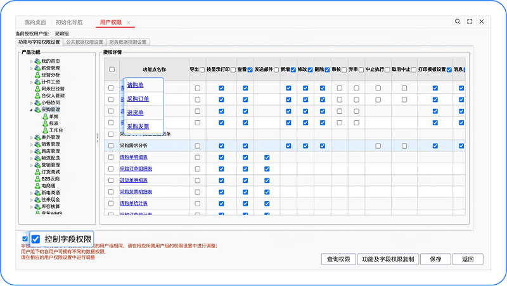
Task: Expand the 计件工资 tree node arrow
Action: tap(31, 82)
